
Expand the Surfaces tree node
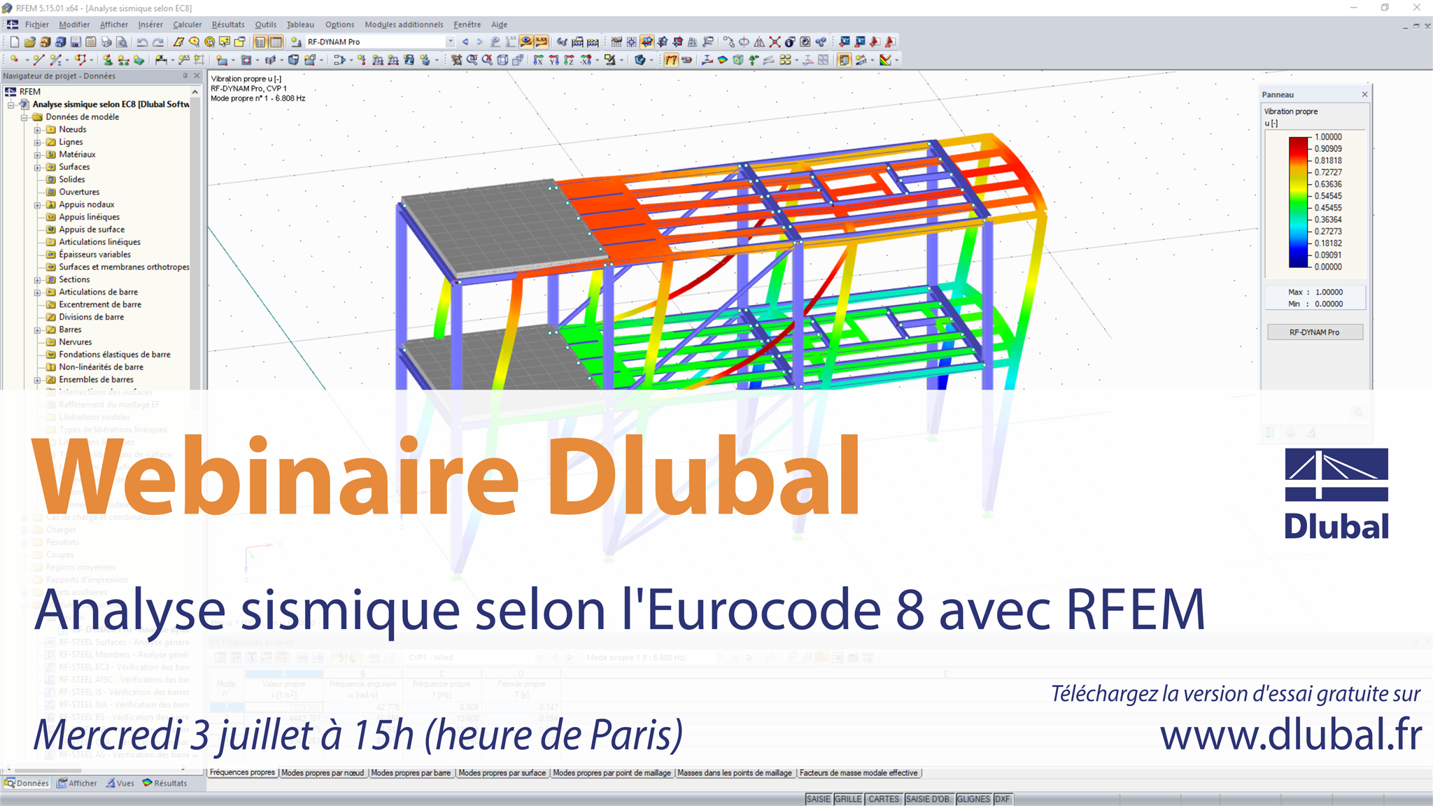pos(37,167)
